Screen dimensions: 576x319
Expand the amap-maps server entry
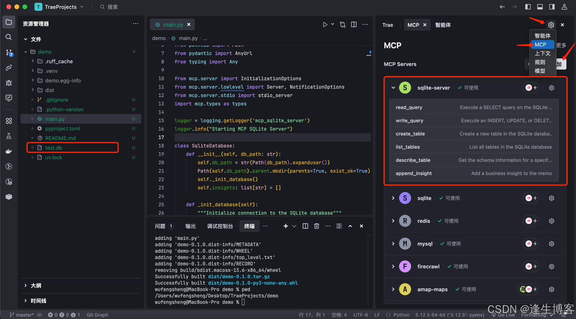(393, 289)
